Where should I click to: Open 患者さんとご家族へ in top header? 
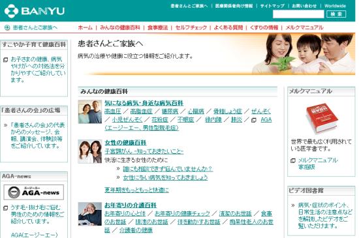(189, 6)
